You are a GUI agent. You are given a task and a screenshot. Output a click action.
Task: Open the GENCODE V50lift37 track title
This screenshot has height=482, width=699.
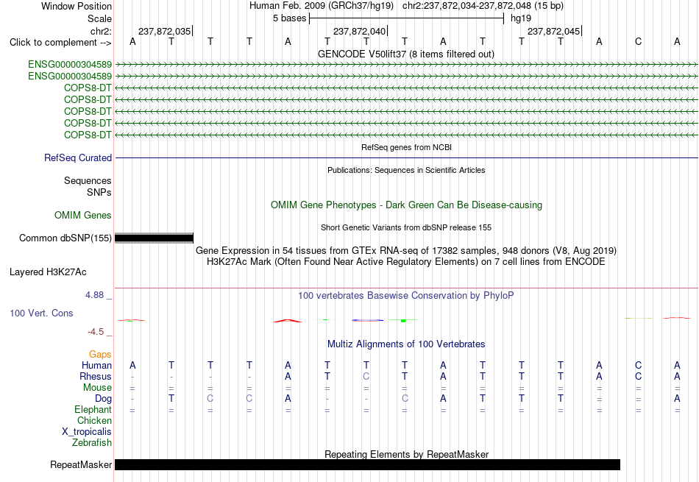coord(405,54)
